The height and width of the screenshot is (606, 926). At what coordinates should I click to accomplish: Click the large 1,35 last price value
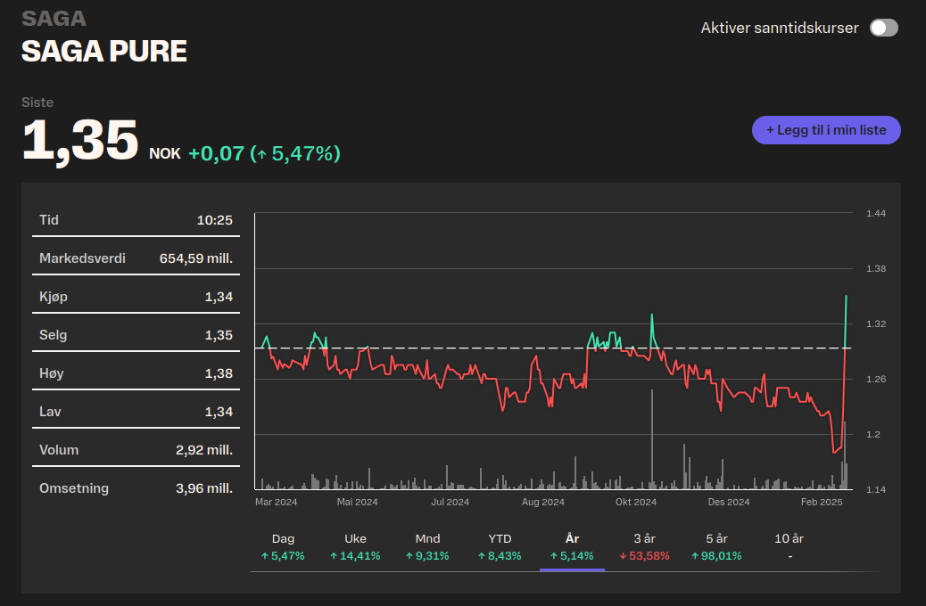point(80,142)
